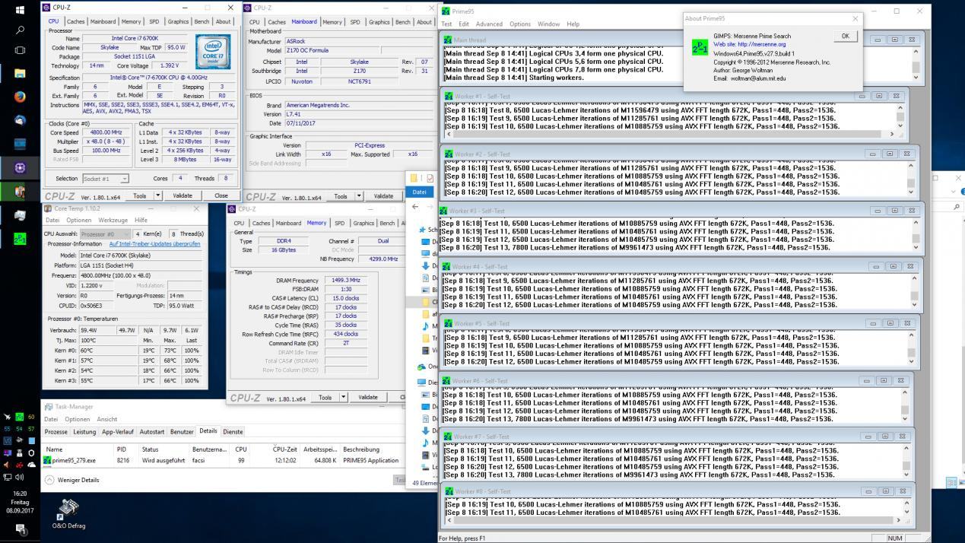Click the Explorer back arrow
This screenshot has height=543, width=965.
point(416,207)
